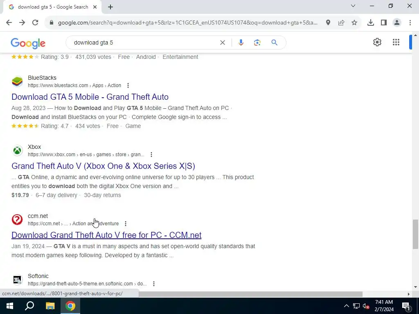Open the location pin icon in address bar
Screen dimensions: 419x314
(328, 23)
